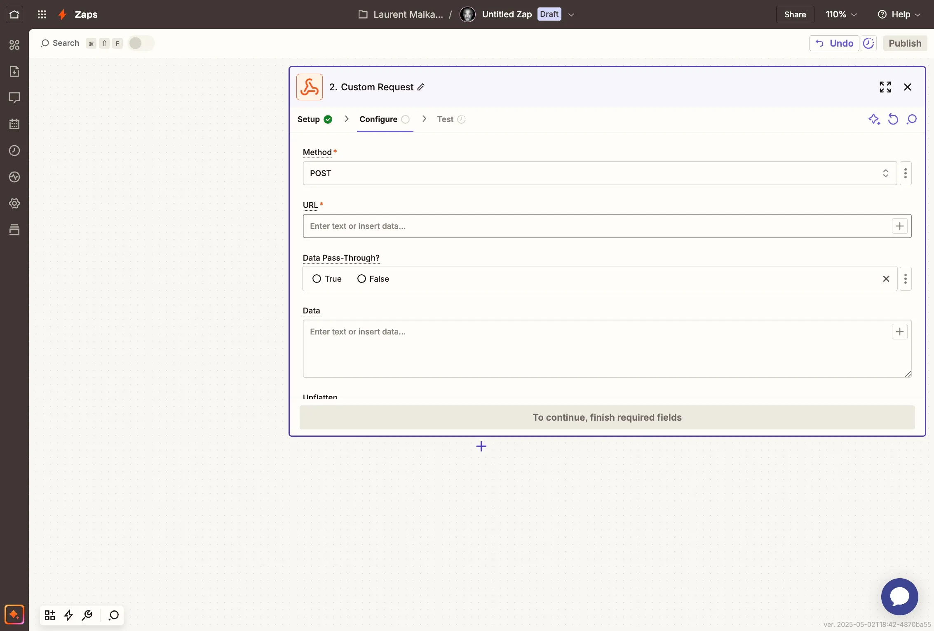Open Data Pass-Through three-dot menu

pyautogui.click(x=906, y=279)
